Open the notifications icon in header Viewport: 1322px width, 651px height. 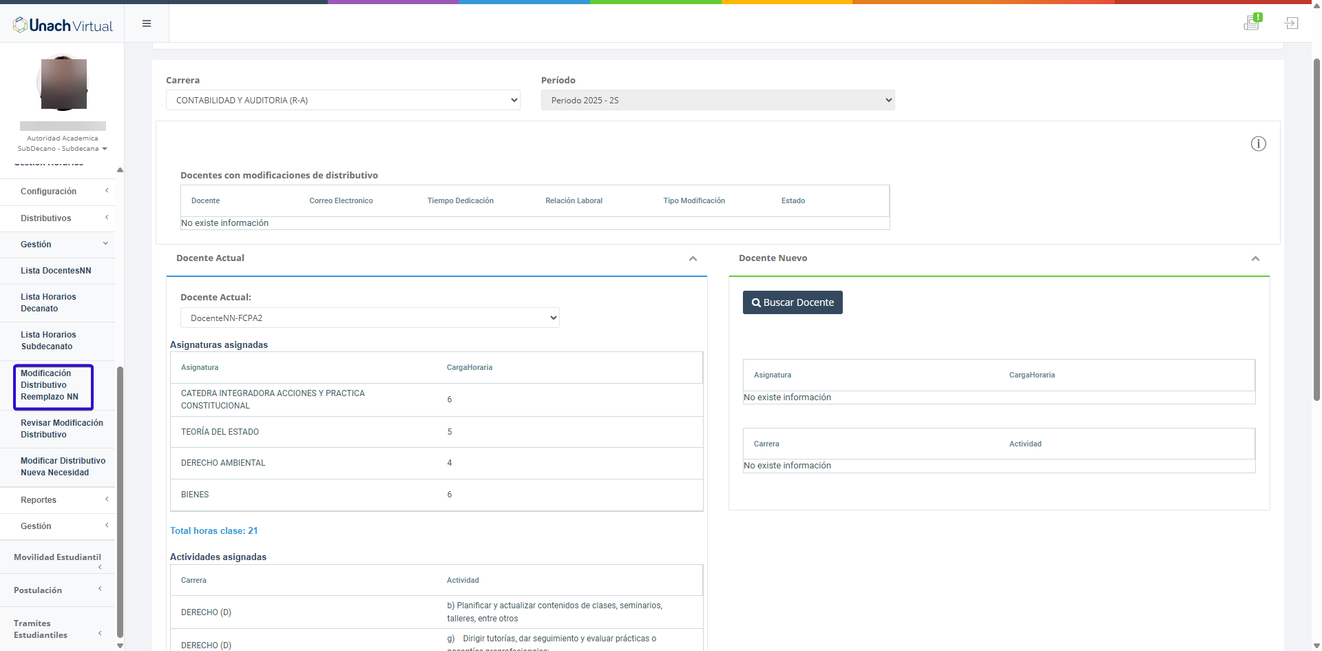point(1252,23)
